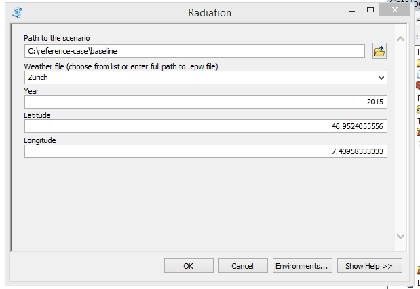Minimize the Radiation dialog window
This screenshot has height=289, width=420.
[352, 11]
